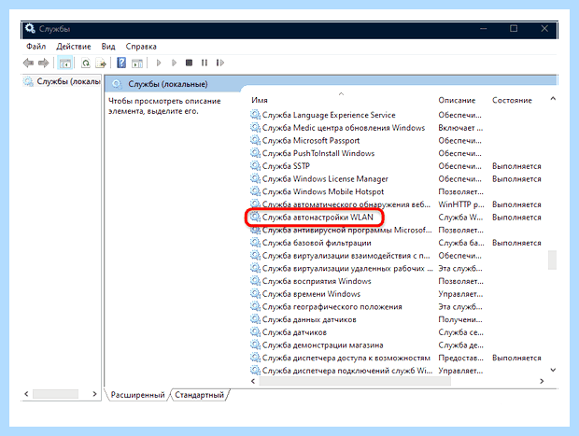Open Help with the question mark icon
This screenshot has width=579, height=436.
click(121, 63)
